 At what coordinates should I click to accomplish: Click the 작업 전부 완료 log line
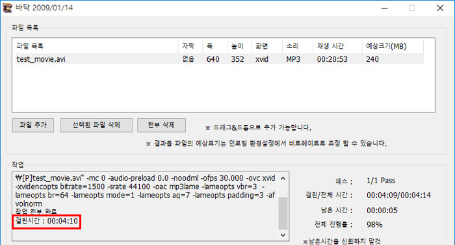[x=36, y=211]
